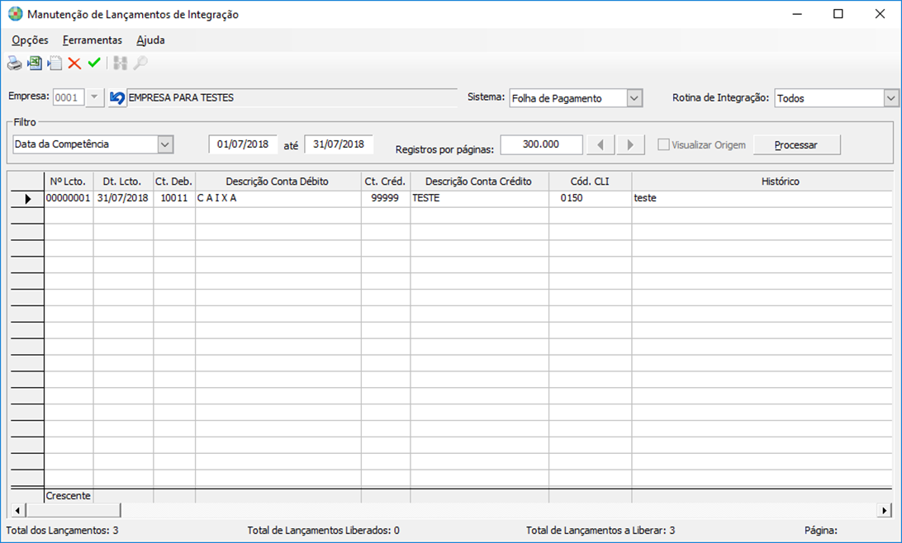
Task: Click Cód. CLI column header
Action: tap(591, 182)
